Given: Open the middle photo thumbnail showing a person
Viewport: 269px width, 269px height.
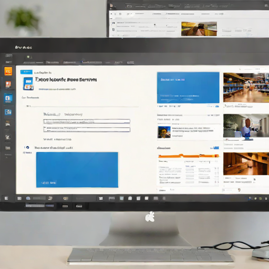Looking at the screenshot, I should (x=246, y=126).
